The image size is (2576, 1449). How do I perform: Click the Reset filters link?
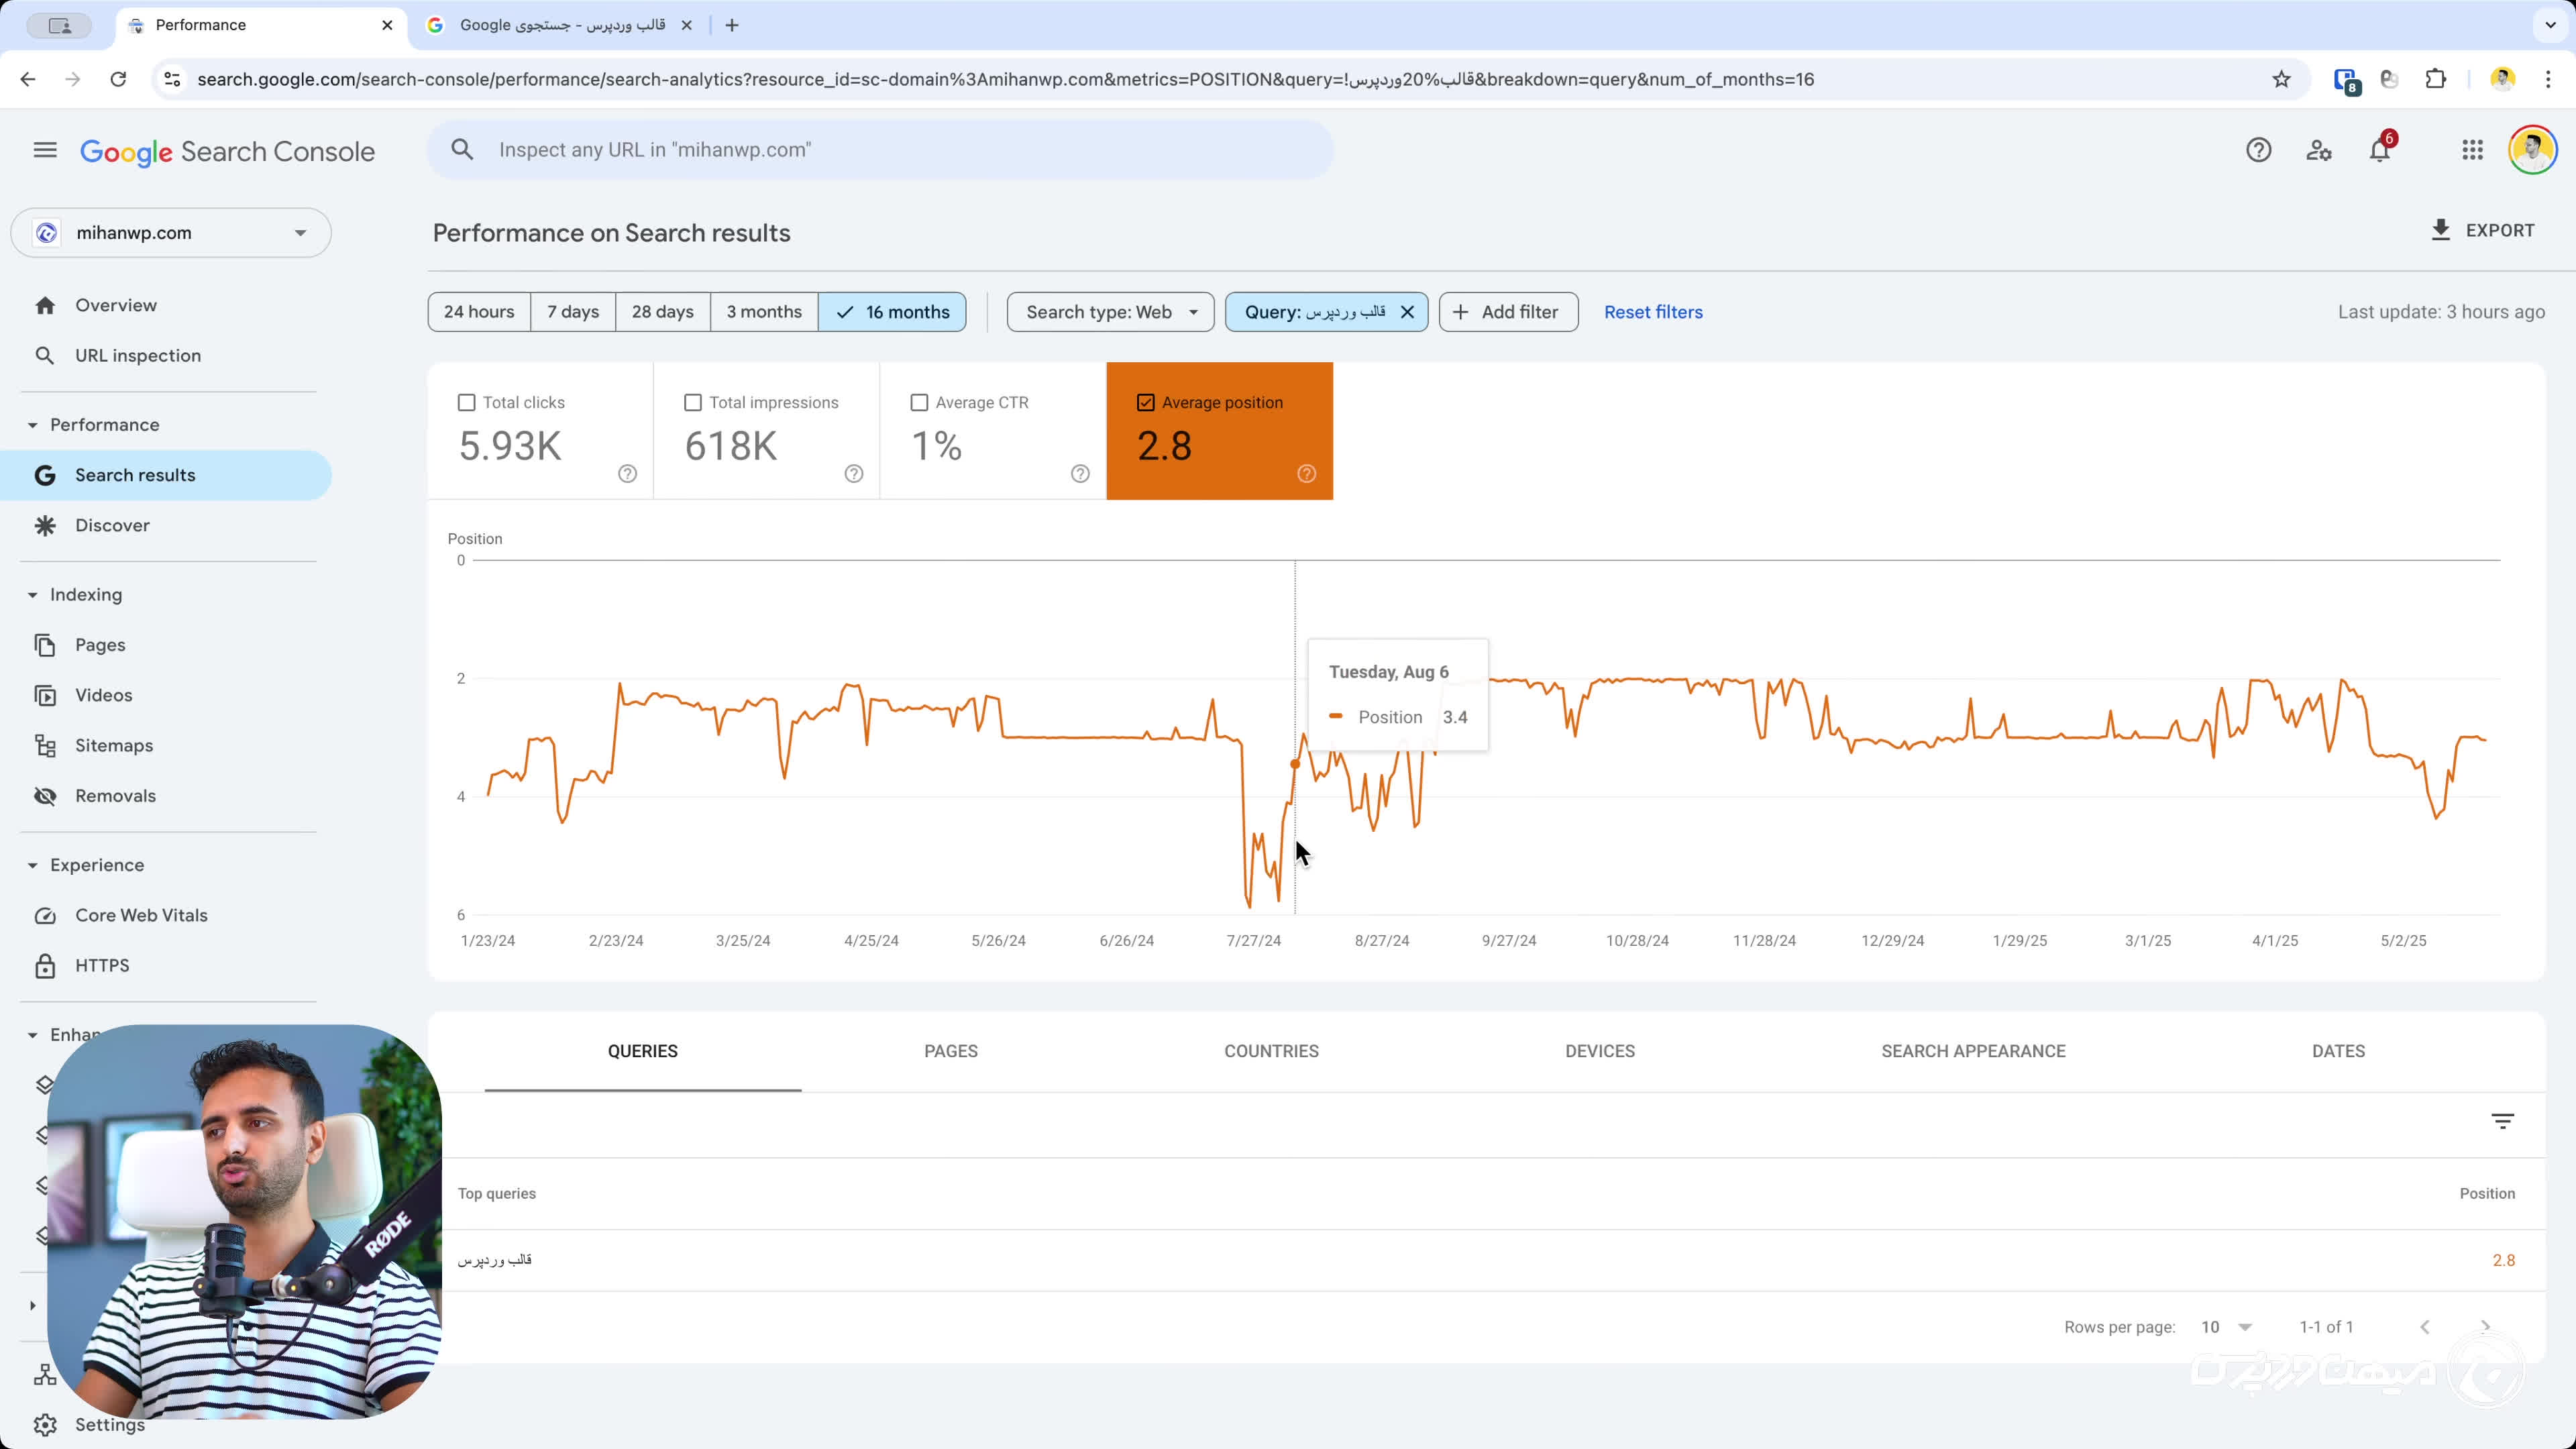click(1653, 312)
